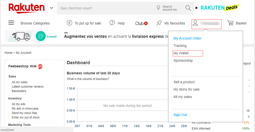This screenshot has width=255, height=132.
Task: Click the Rakuten Deals arrow banner
Action: pyautogui.click(x=218, y=8)
